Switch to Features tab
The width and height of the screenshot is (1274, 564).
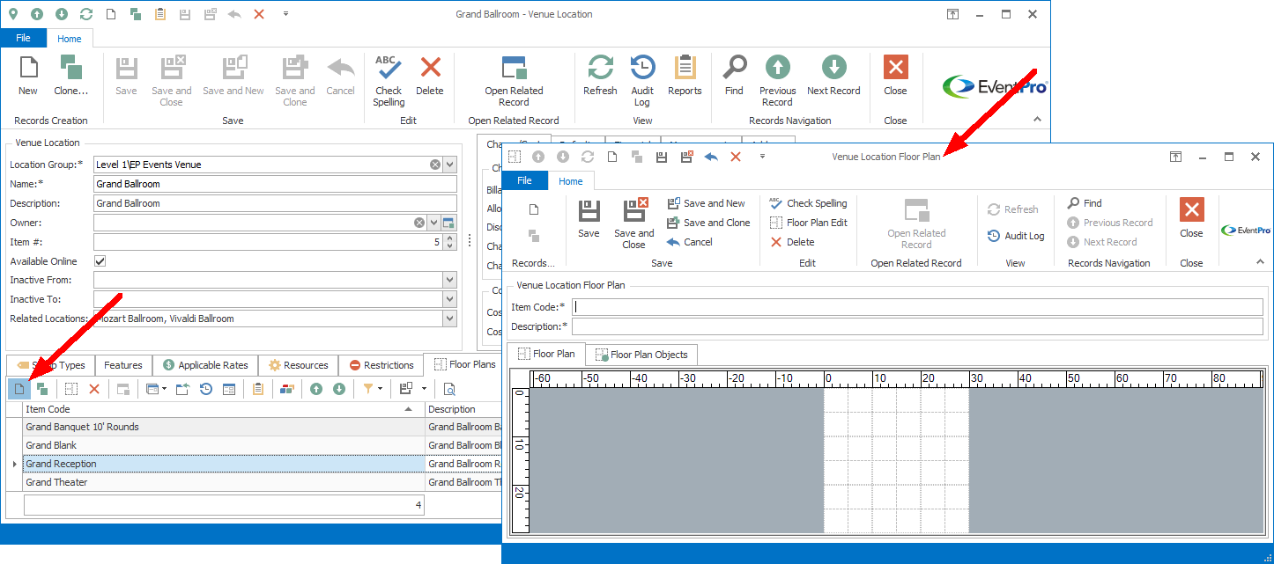pos(123,365)
